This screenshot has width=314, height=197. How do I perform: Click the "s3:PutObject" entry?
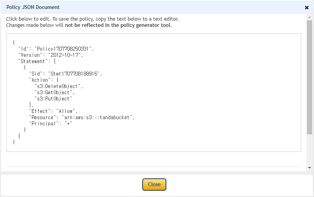coord(53,99)
